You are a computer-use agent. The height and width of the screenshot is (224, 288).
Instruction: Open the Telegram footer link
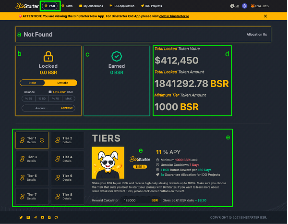(x=35, y=217)
